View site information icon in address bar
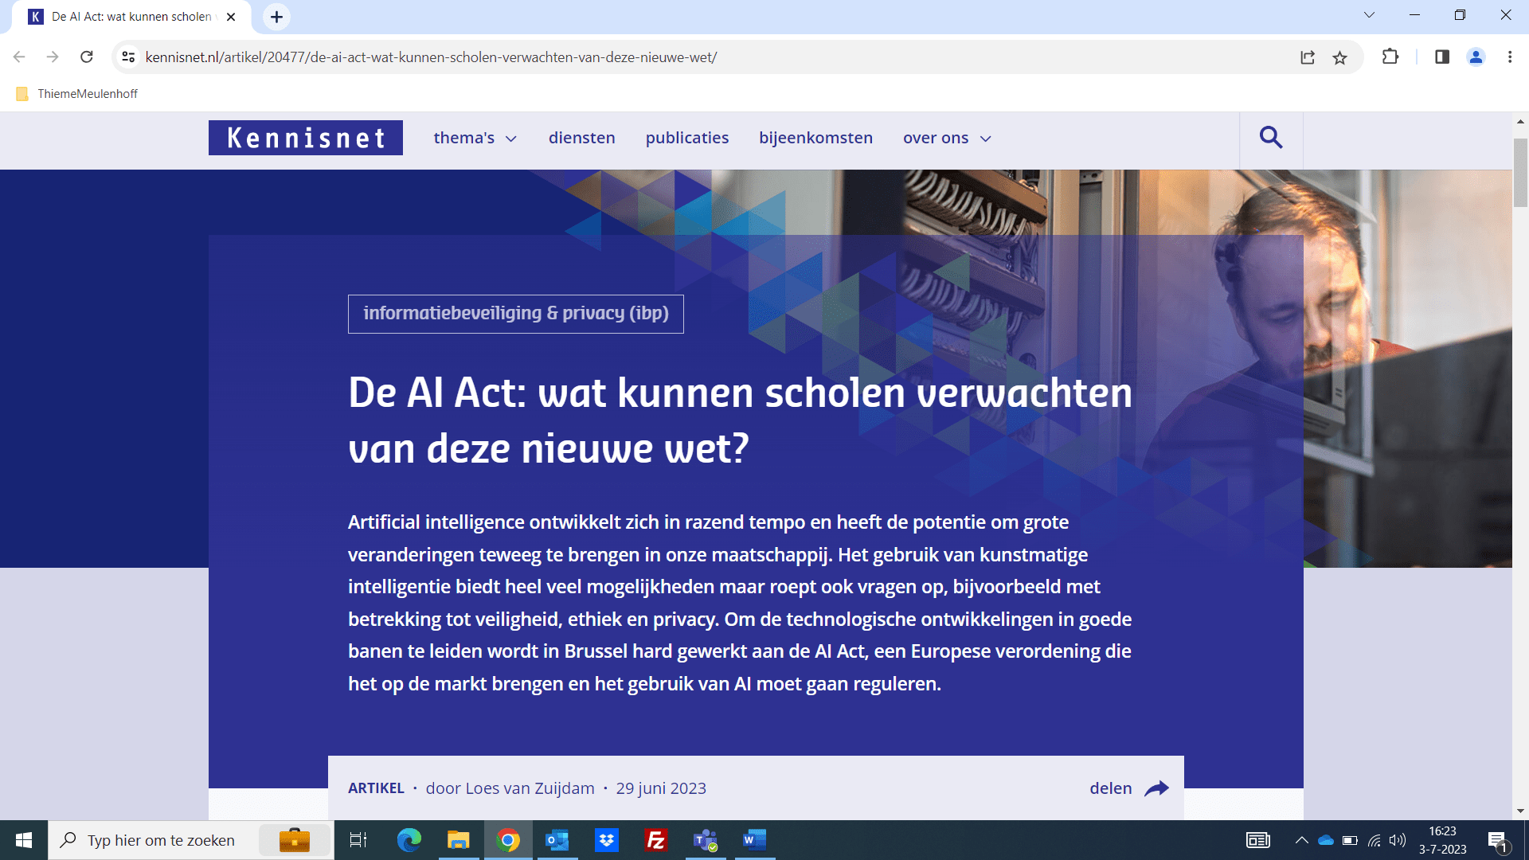 [x=128, y=57]
